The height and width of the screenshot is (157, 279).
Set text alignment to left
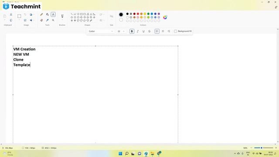tap(157, 31)
